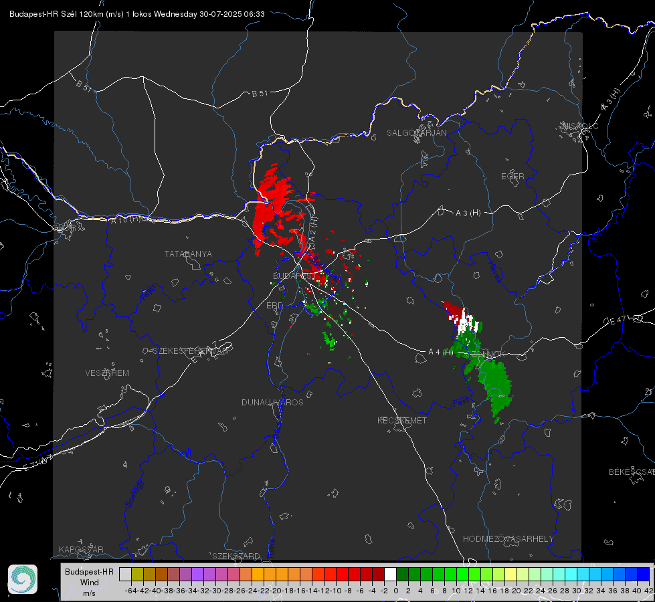Click the DUNAÚJVÁROS city label

pos(272,402)
